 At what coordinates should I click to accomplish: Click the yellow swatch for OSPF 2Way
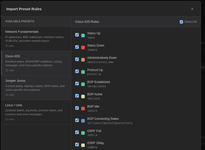pyautogui.click(x=83, y=145)
